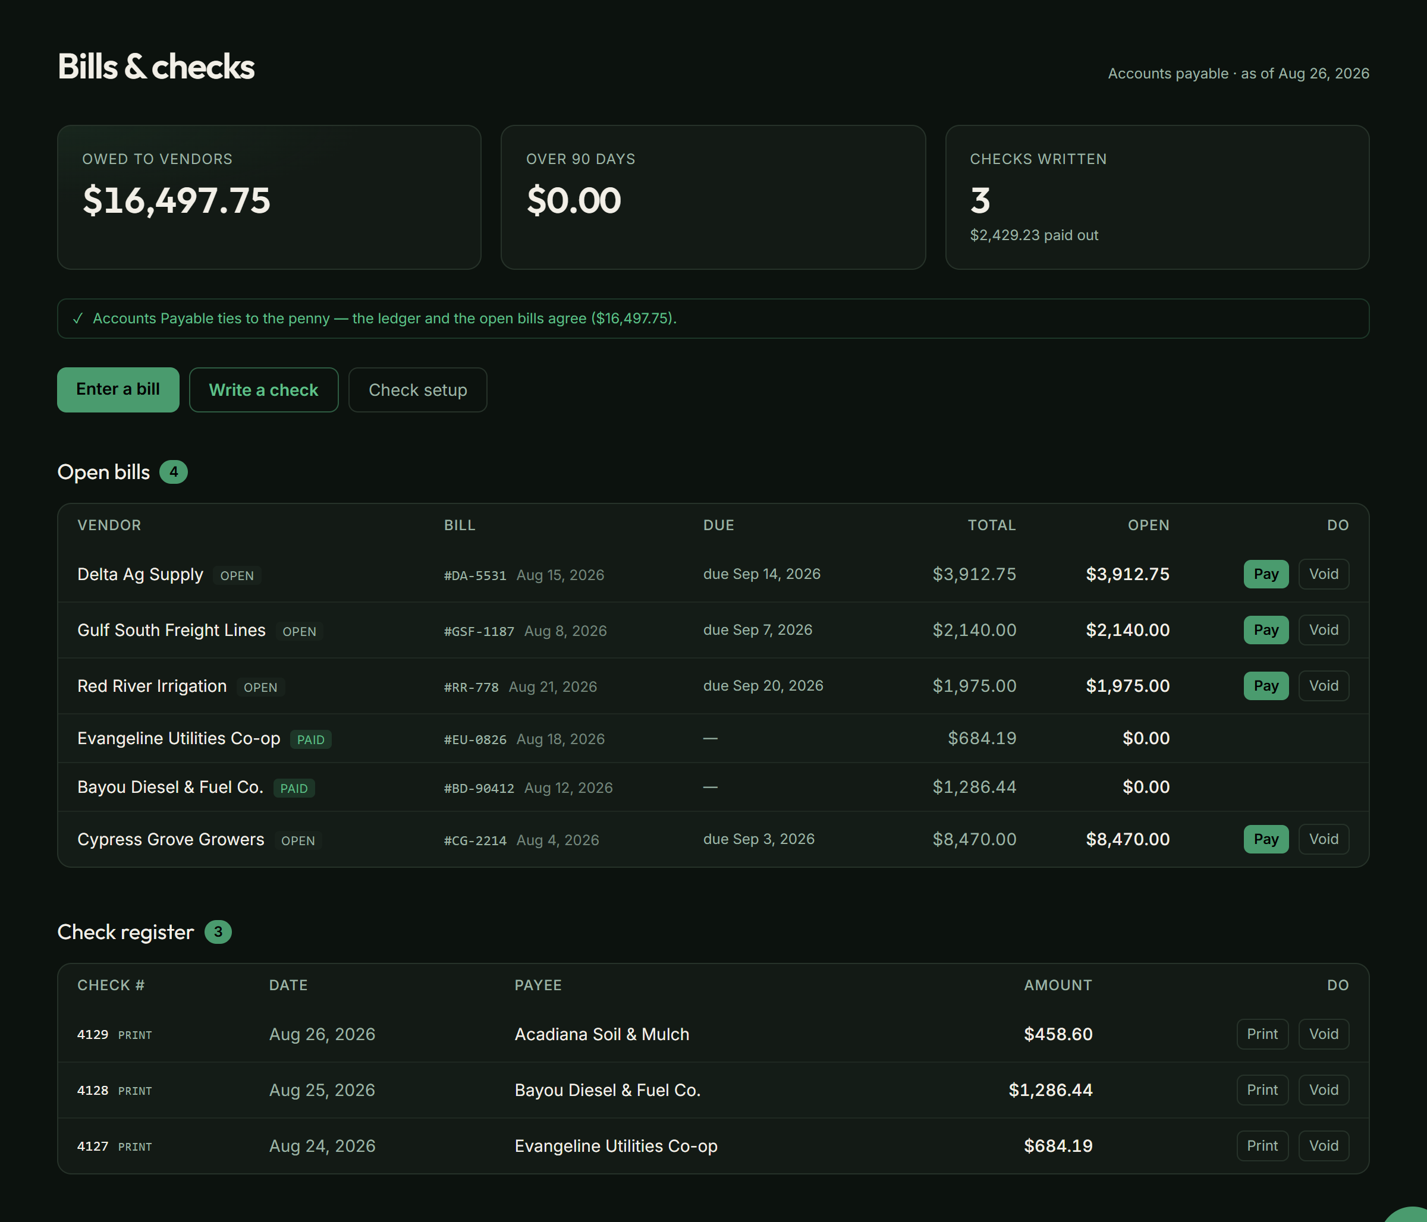
Task: Select vendor Bayou Diesel & Fuel Co. in Open bills
Action: tap(170, 787)
